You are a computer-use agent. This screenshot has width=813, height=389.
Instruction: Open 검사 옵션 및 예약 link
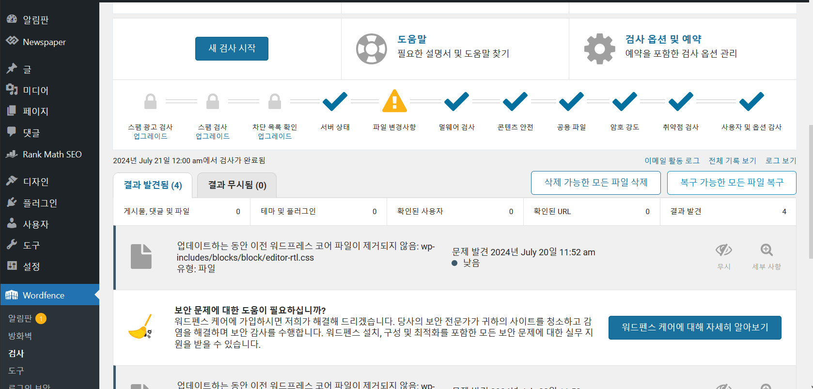point(663,39)
